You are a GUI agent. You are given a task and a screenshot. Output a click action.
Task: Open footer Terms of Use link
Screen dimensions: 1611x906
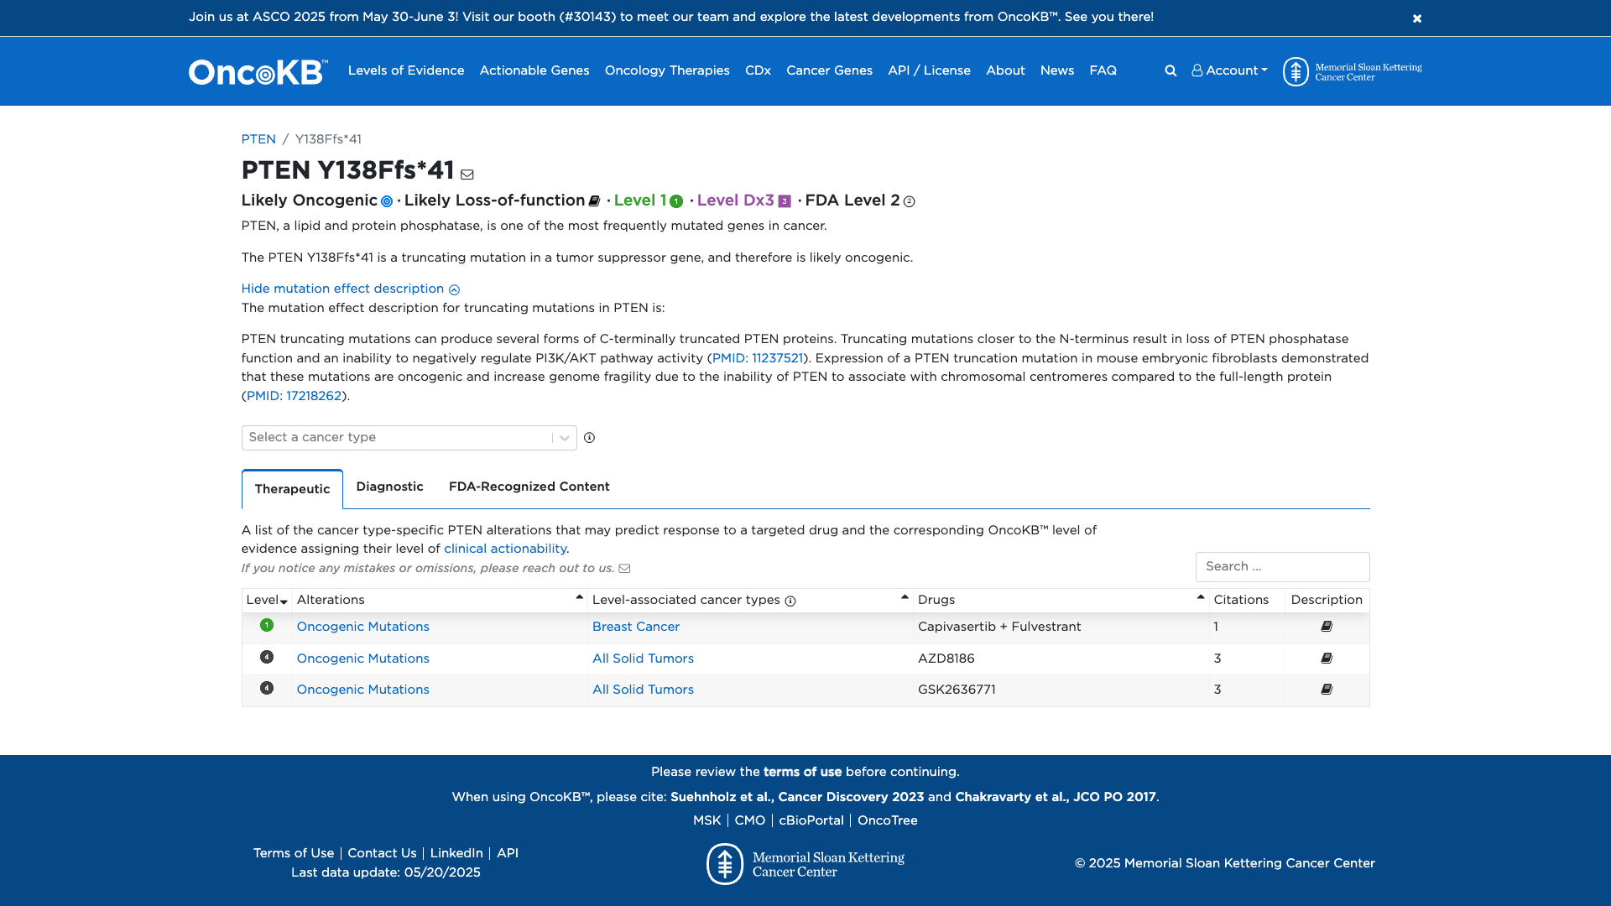pyautogui.click(x=294, y=854)
